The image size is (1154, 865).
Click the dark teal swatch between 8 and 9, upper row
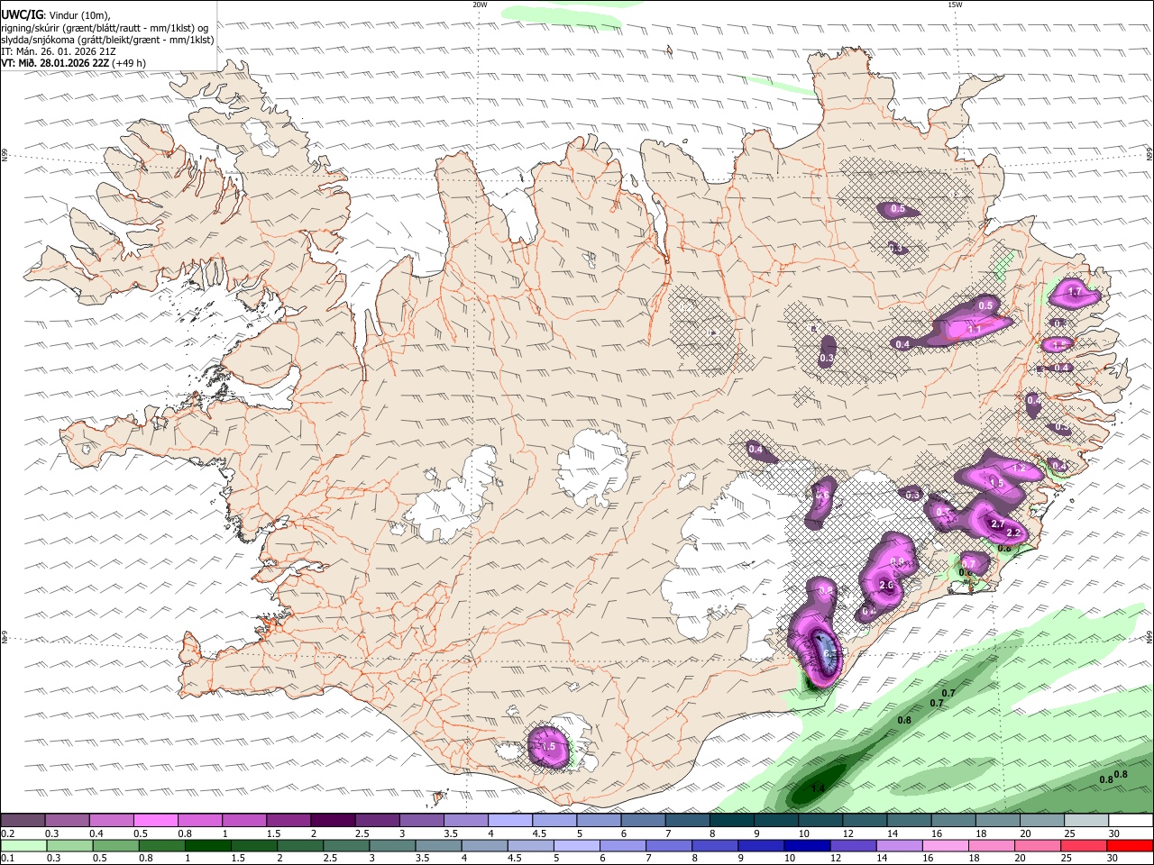731,820
